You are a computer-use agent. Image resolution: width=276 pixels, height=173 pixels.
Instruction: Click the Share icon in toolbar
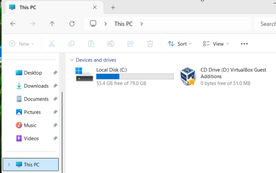tap(130, 44)
